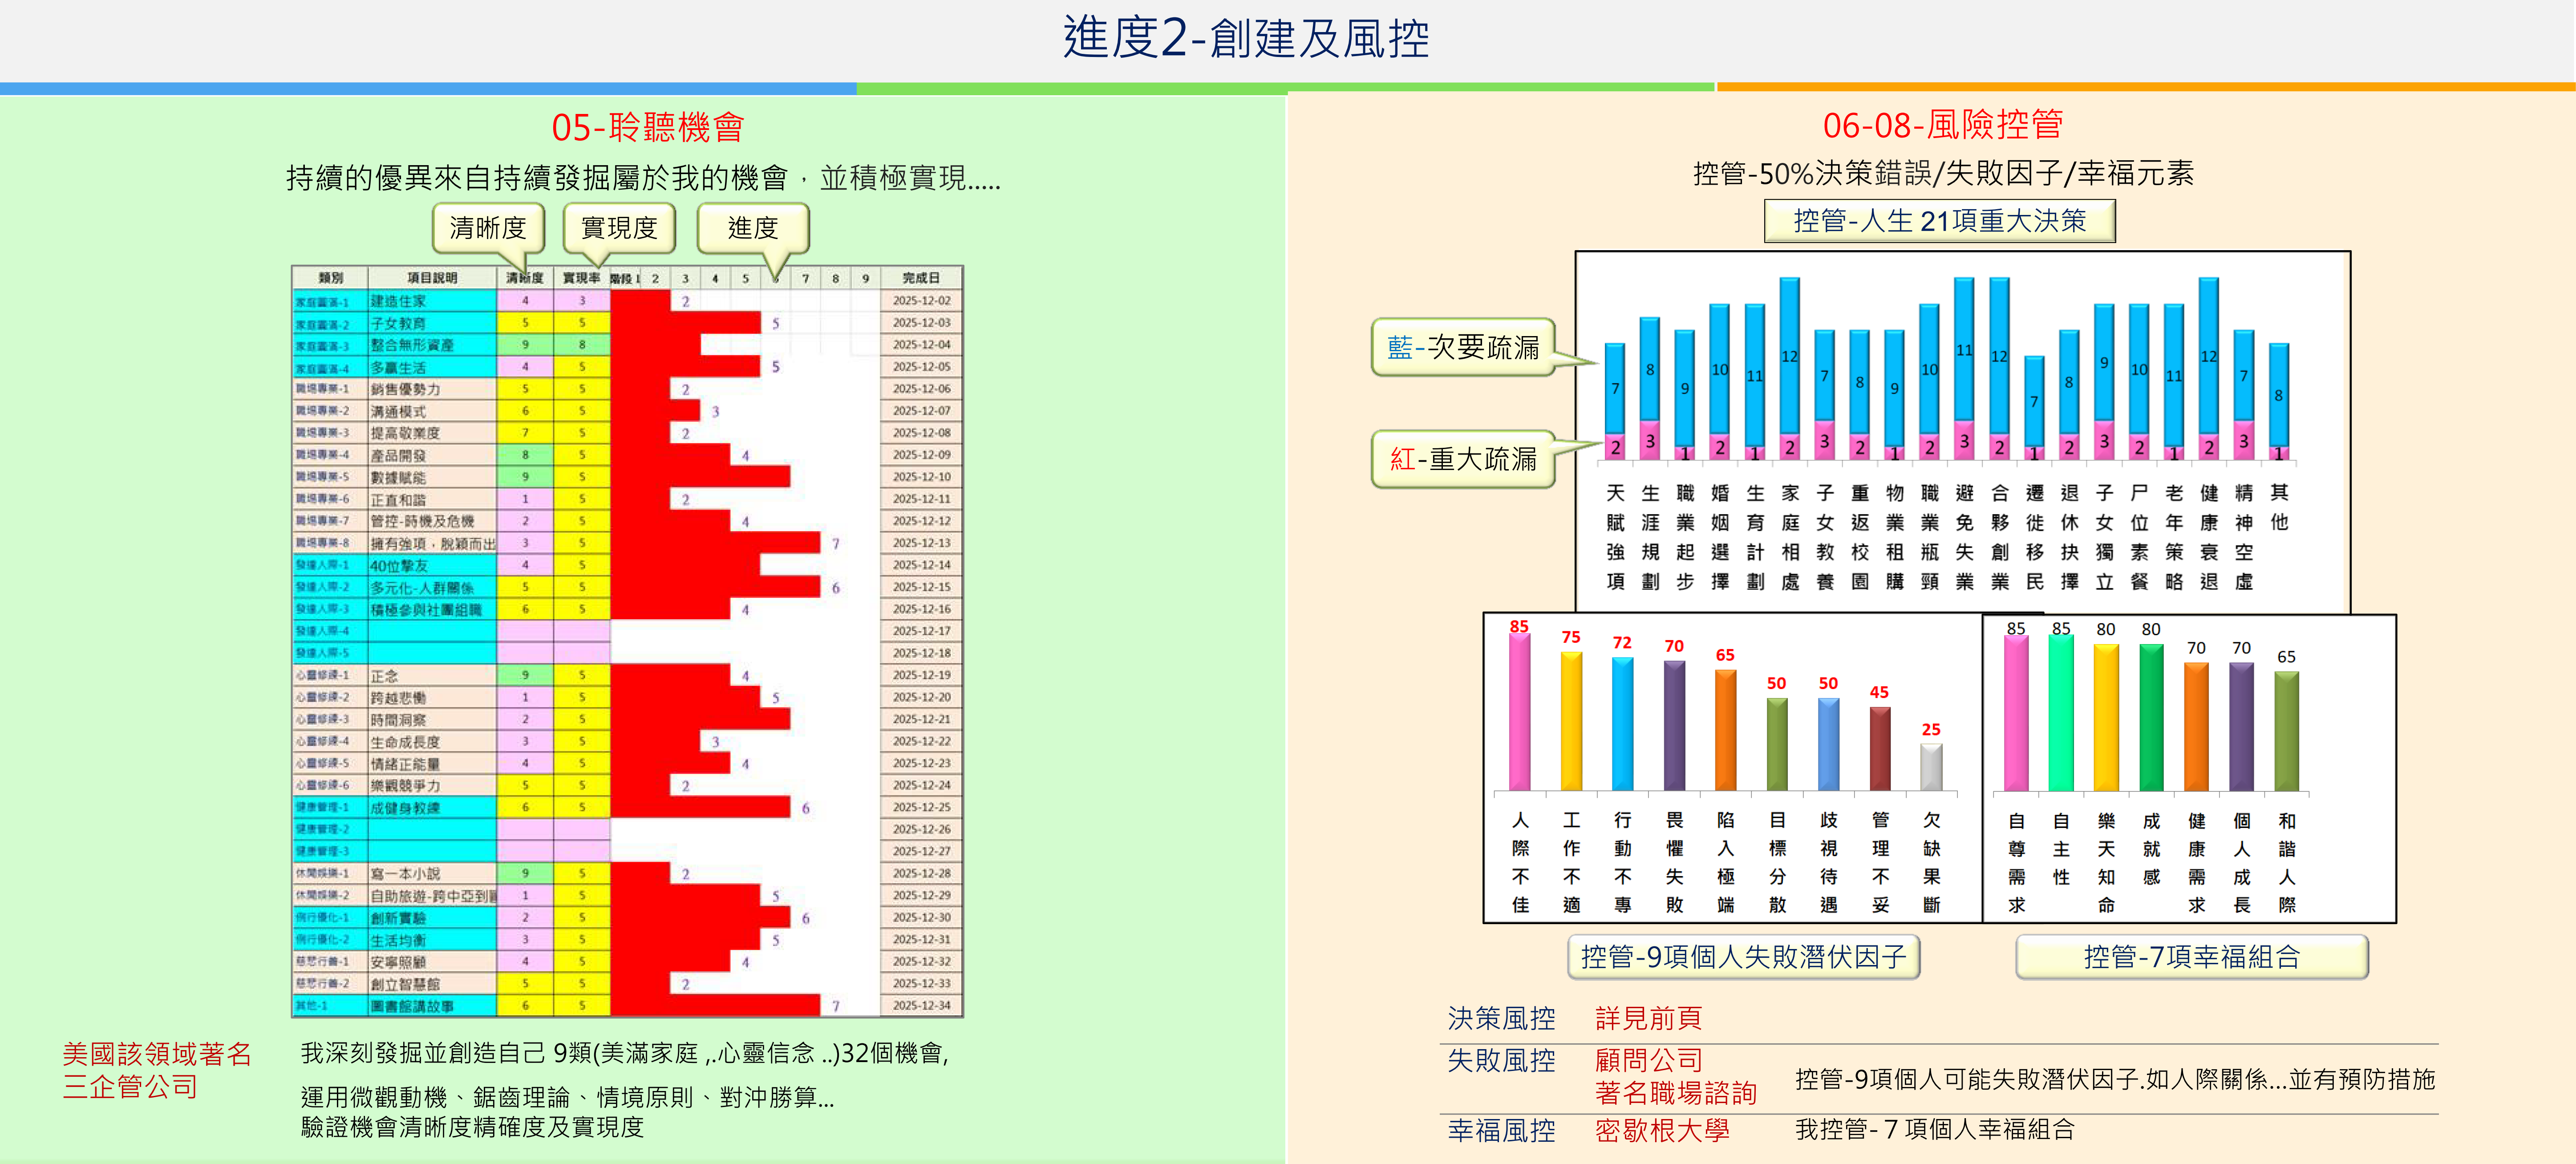Click the 控管-人生 21項重大決策 label box
Viewport: 2576px width, 1164px height.
[x=1939, y=221]
